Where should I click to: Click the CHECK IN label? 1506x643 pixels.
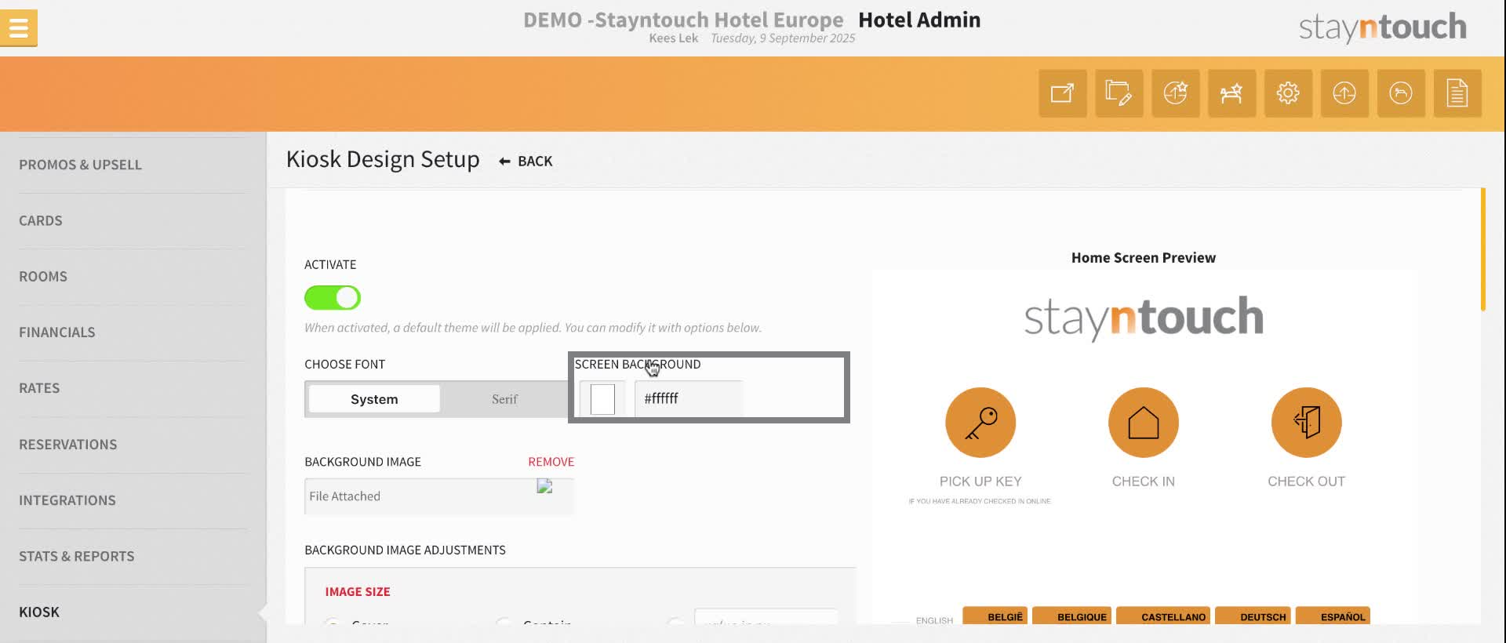click(1144, 481)
